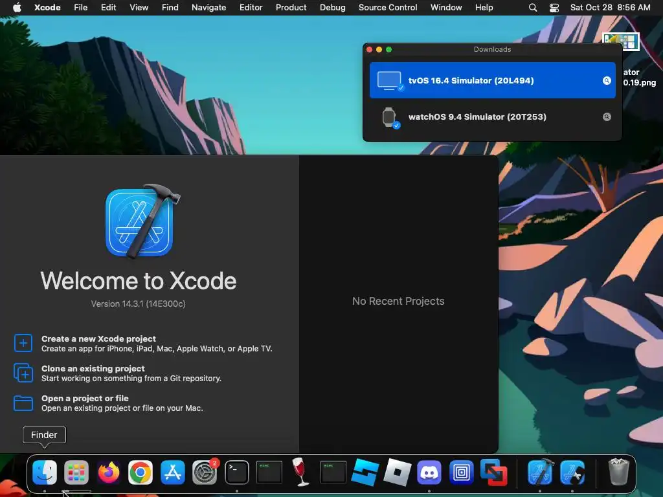Screen dimensions: 663x497
Task: Click Create a new Xcode project
Action: [98, 339]
